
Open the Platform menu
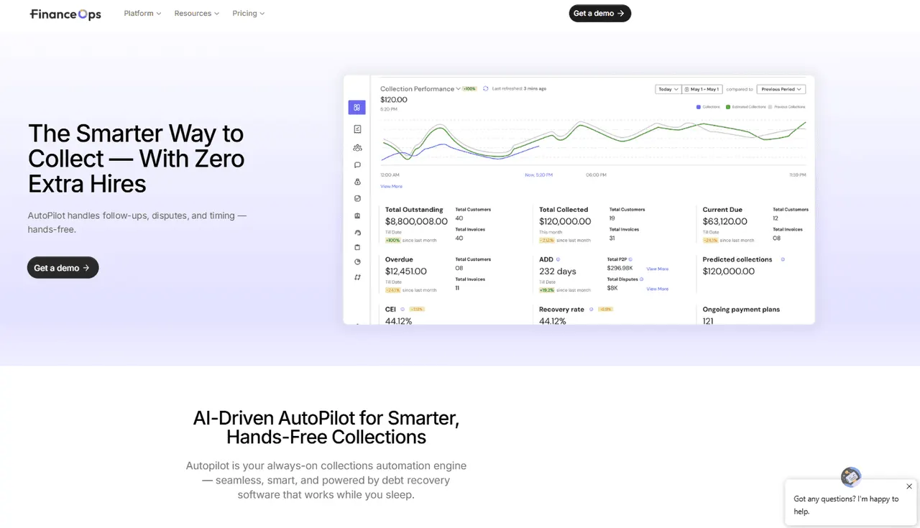tap(142, 14)
